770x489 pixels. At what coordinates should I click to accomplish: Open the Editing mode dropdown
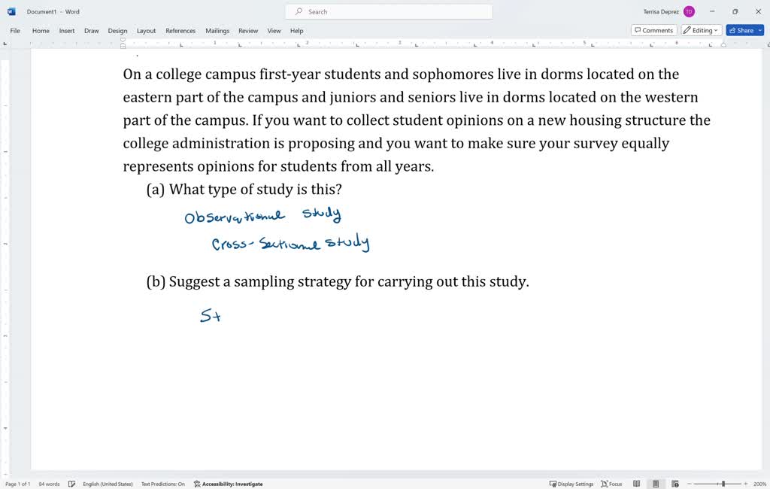[700, 30]
